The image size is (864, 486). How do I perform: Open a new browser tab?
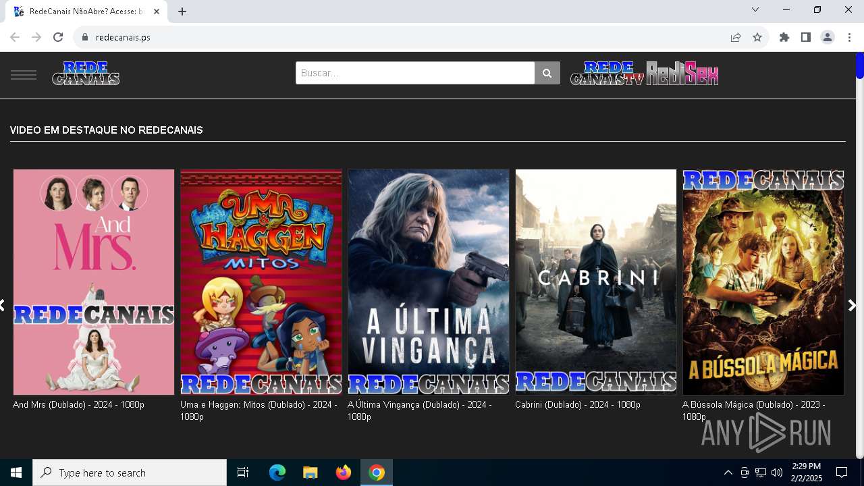pyautogui.click(x=182, y=11)
